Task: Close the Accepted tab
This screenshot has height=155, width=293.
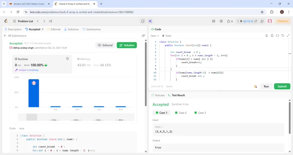Action: click(43, 29)
